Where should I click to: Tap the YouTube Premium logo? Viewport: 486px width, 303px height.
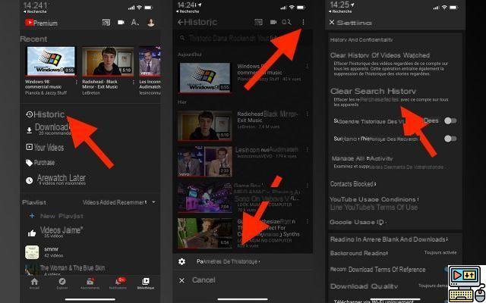(41, 23)
